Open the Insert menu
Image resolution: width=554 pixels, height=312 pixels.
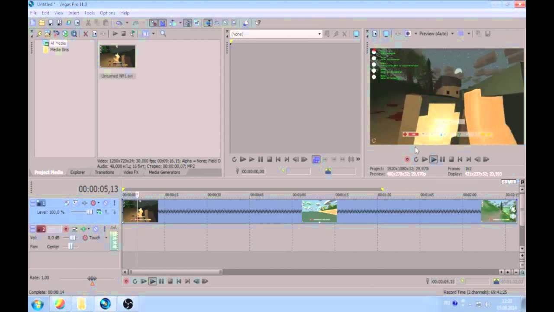(74, 13)
